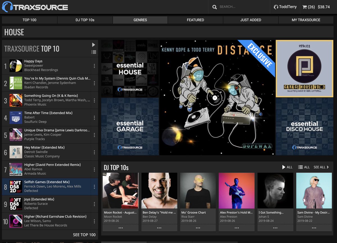Go to MY TRAXSOURCE
Screen dimensions: 337x243
point(305,20)
